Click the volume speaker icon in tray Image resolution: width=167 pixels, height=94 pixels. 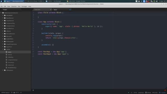(x=157, y=1)
